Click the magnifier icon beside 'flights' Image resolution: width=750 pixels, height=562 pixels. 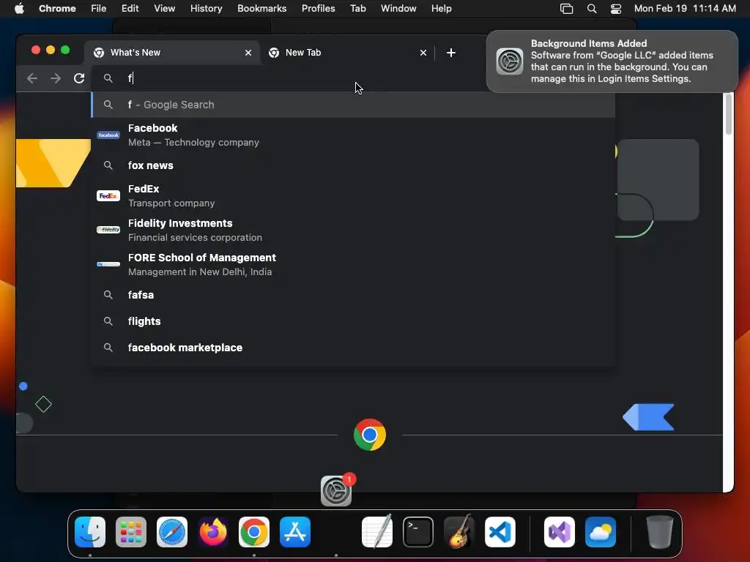[x=108, y=321]
